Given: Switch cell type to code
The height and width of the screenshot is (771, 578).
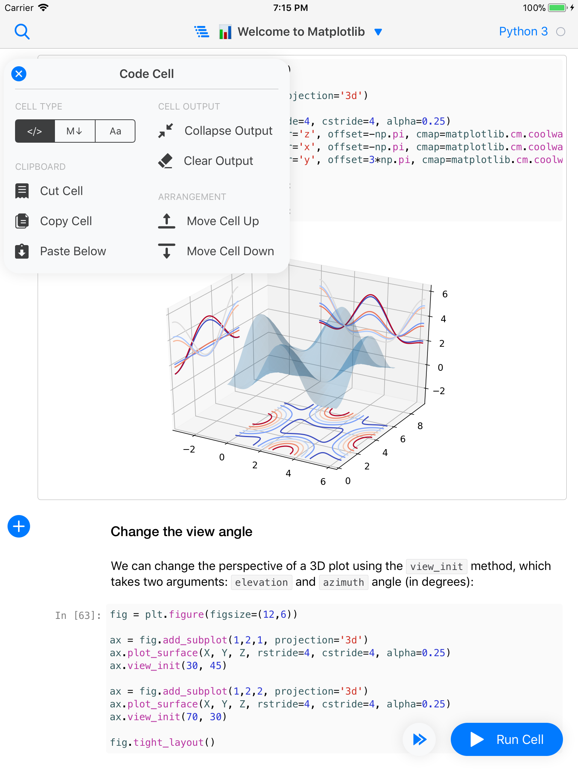Looking at the screenshot, I should [x=35, y=131].
